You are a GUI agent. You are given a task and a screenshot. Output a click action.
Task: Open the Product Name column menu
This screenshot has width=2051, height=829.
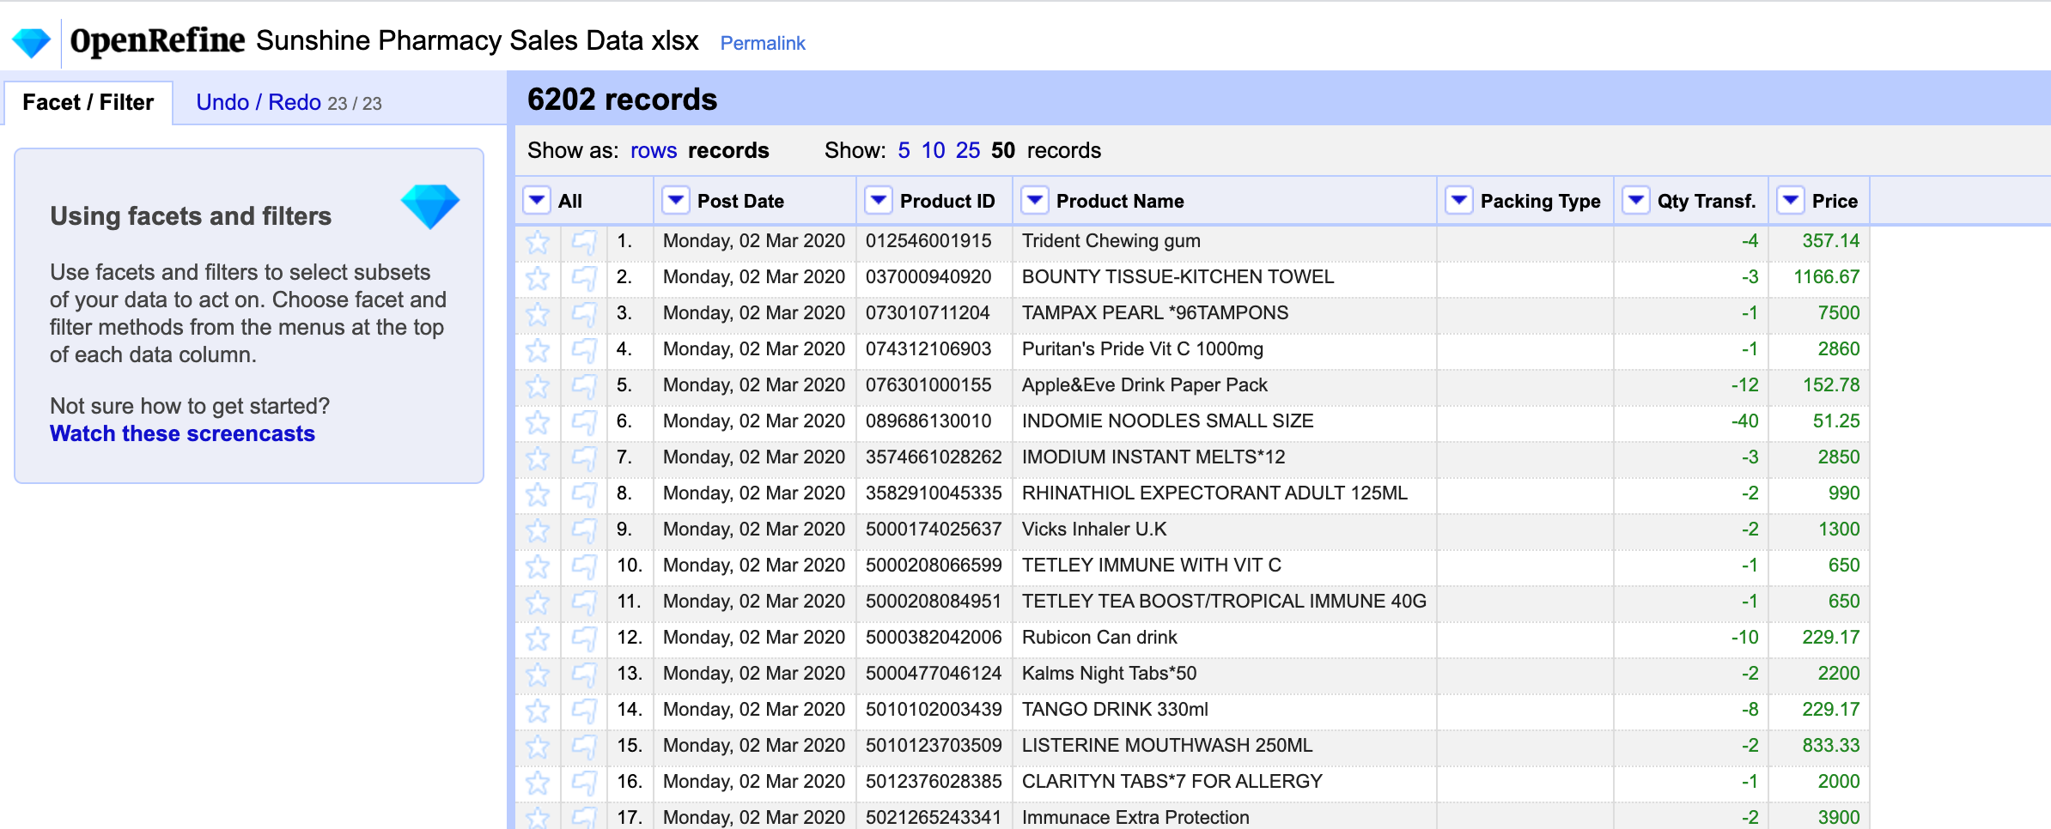coord(1035,201)
